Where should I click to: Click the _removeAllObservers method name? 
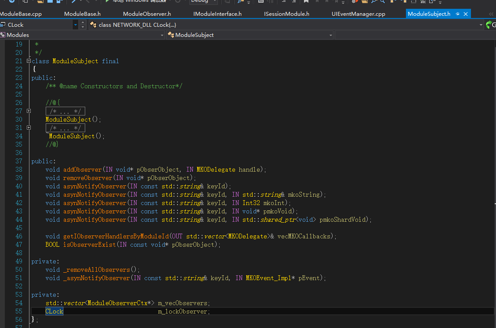point(97,270)
